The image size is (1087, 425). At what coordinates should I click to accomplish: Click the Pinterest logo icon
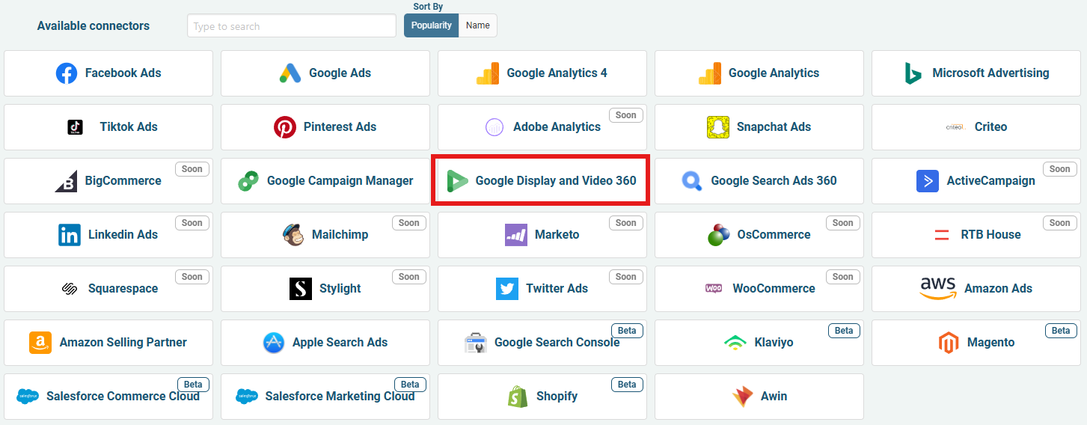coord(285,127)
